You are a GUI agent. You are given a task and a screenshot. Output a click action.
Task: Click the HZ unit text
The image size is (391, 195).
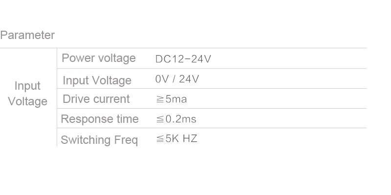(x=190, y=138)
